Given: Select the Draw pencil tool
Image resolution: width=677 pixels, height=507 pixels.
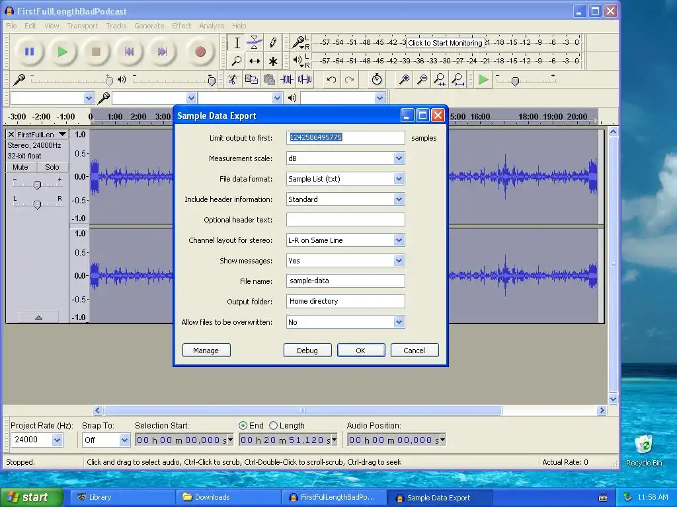Looking at the screenshot, I should click(x=273, y=43).
